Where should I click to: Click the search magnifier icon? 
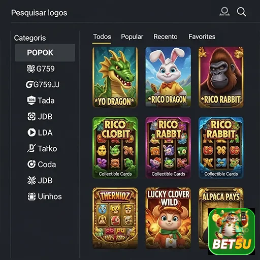point(241,12)
